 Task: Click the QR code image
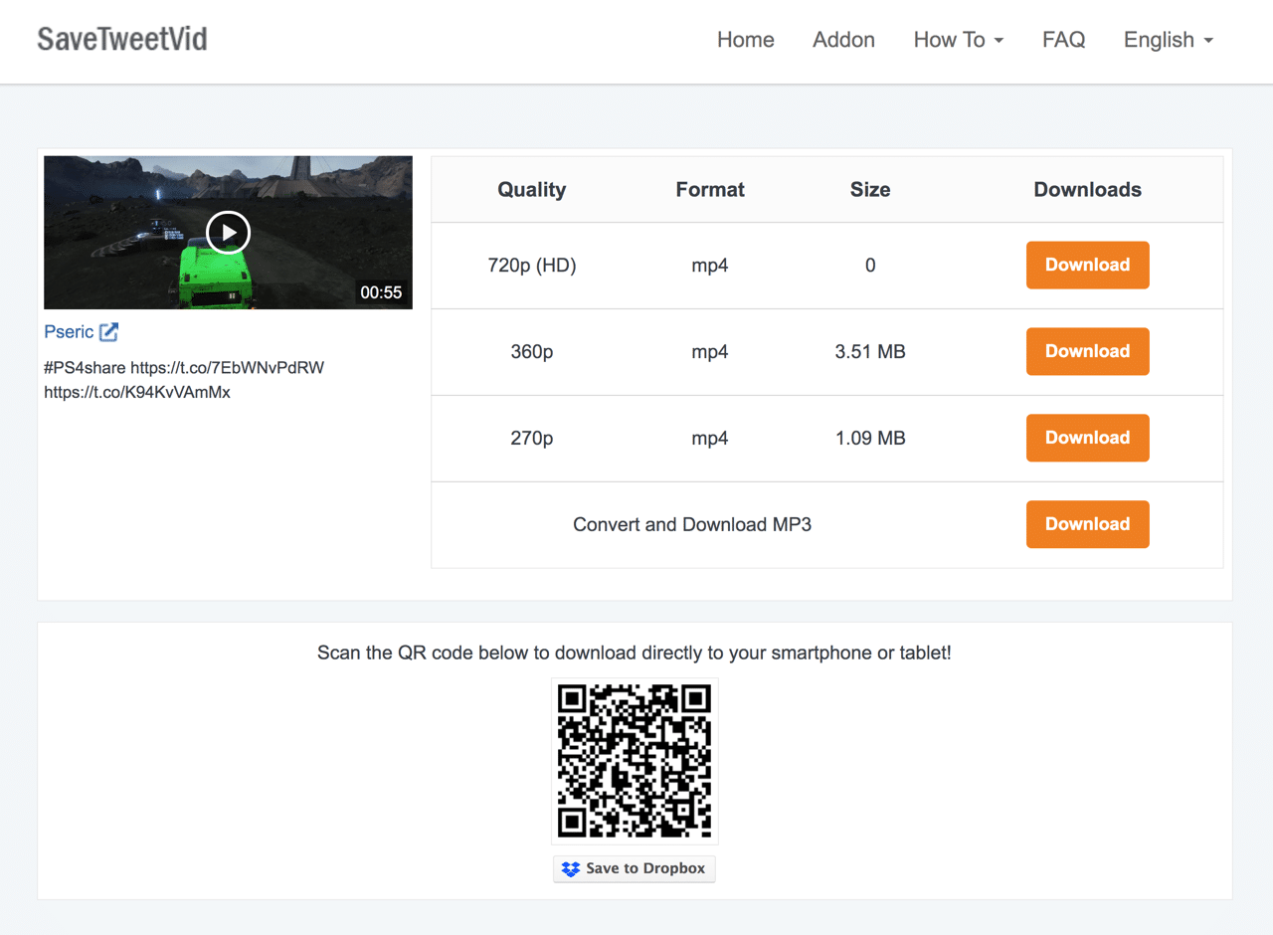[x=635, y=761]
